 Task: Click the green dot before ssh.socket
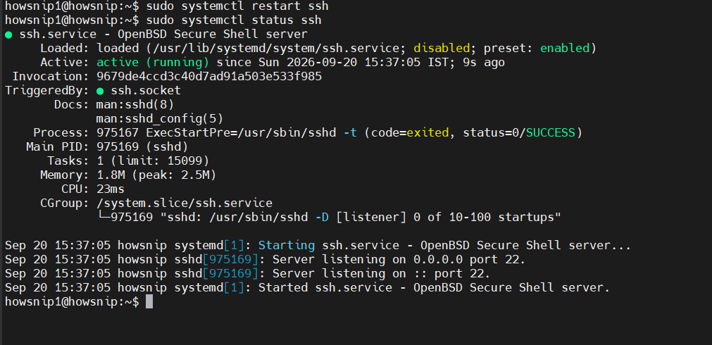(x=100, y=91)
